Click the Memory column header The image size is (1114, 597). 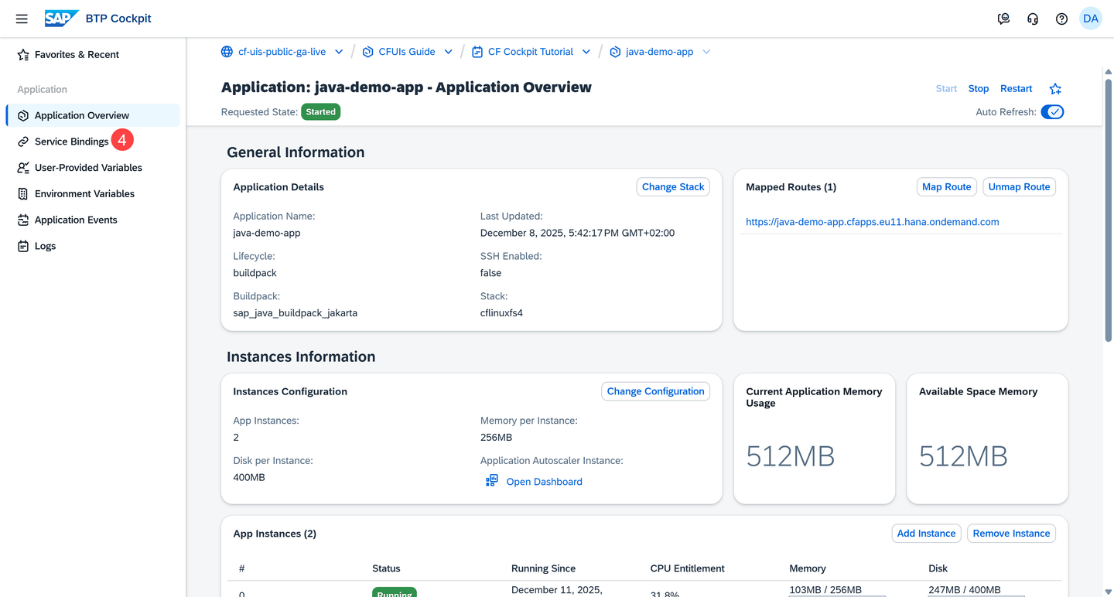pos(808,568)
